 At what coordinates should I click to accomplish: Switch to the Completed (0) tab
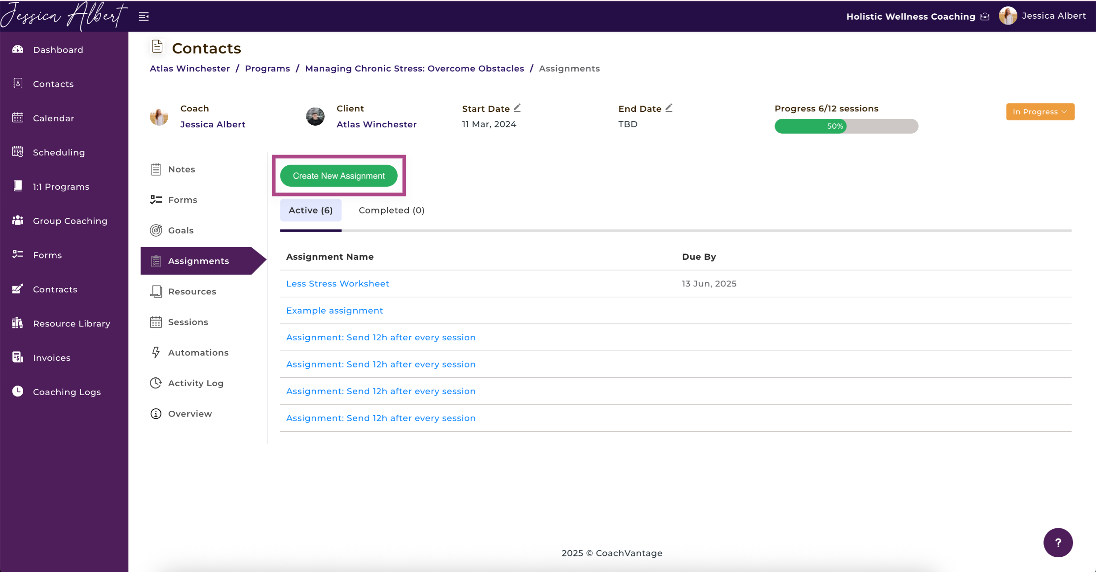[391, 210]
